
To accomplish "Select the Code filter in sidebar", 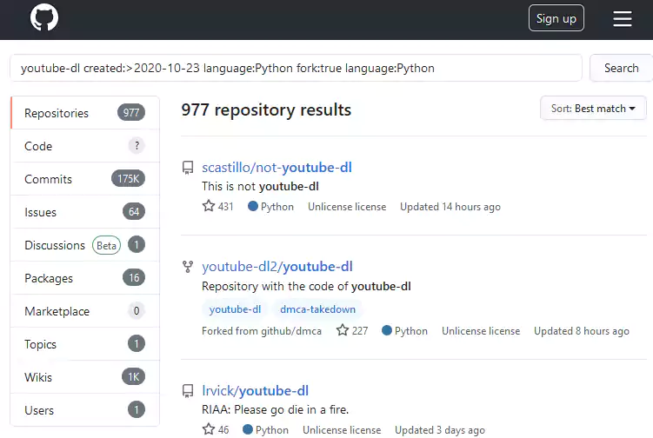I will tap(85, 146).
